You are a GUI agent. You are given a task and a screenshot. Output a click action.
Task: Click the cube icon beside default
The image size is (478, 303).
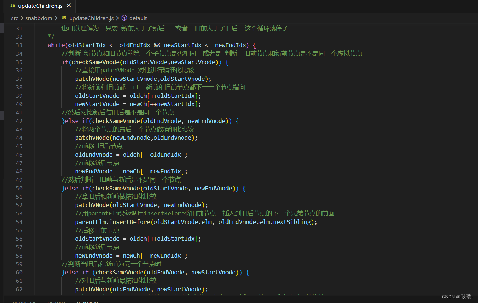[124, 18]
